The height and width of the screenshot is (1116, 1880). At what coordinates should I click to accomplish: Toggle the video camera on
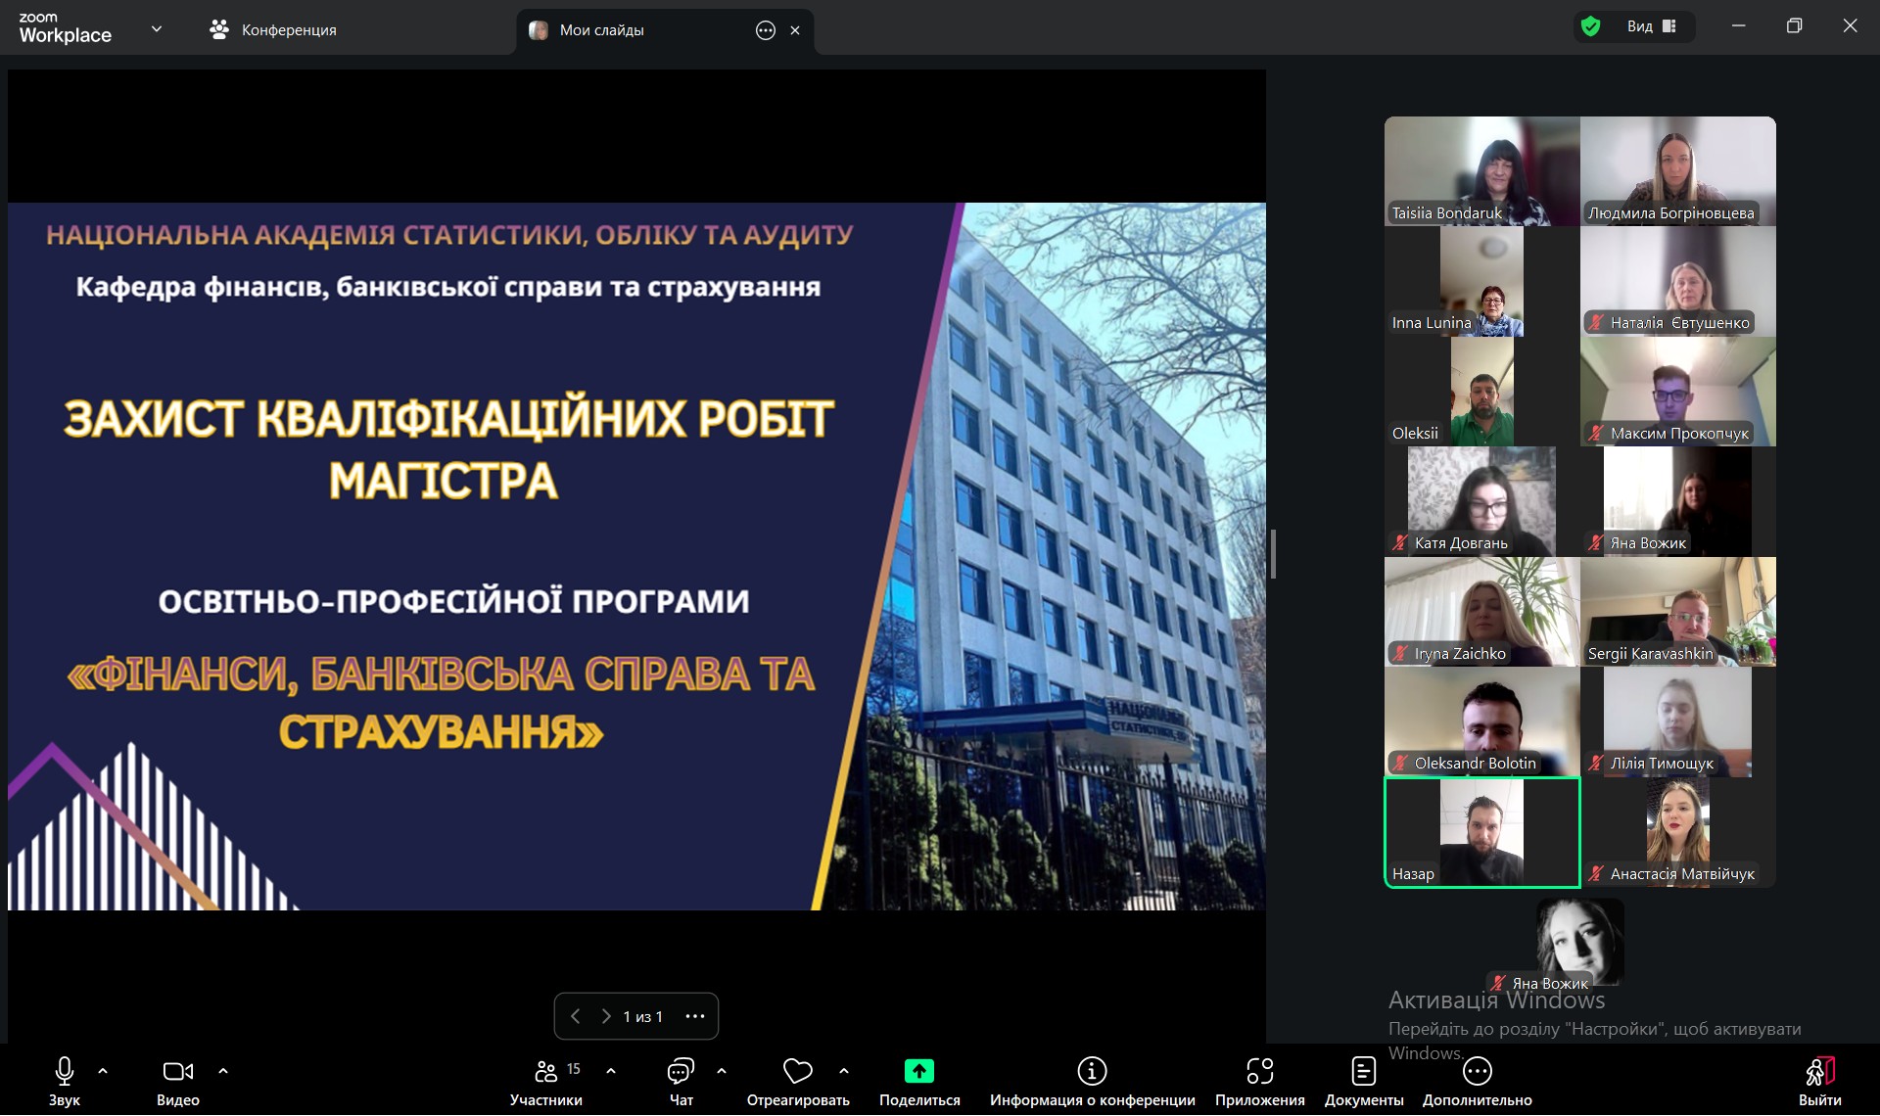(x=177, y=1071)
